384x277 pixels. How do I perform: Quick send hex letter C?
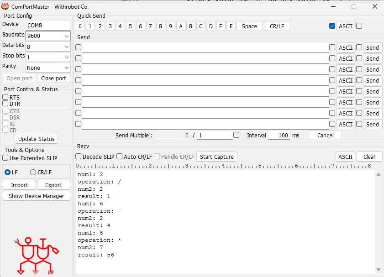(201, 26)
